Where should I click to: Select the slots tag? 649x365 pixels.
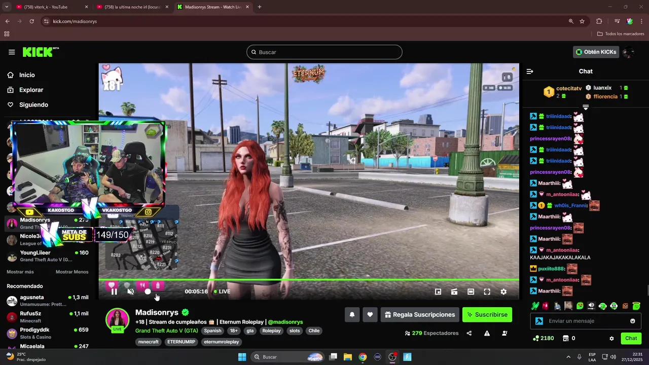point(295,331)
